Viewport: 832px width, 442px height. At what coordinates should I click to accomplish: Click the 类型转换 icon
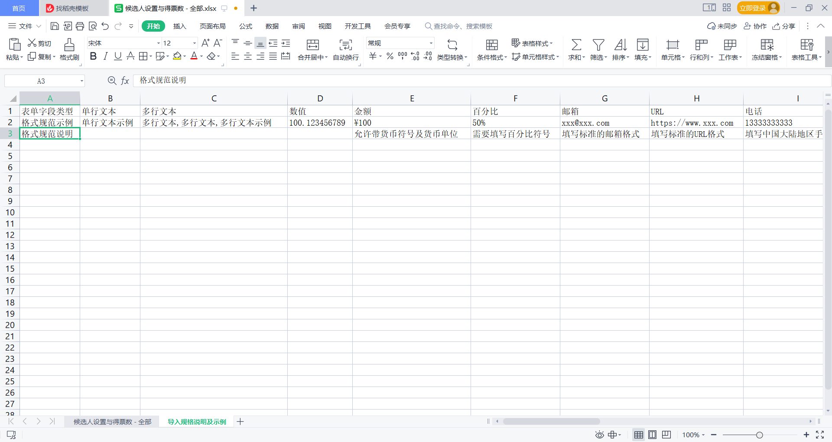tap(452, 45)
